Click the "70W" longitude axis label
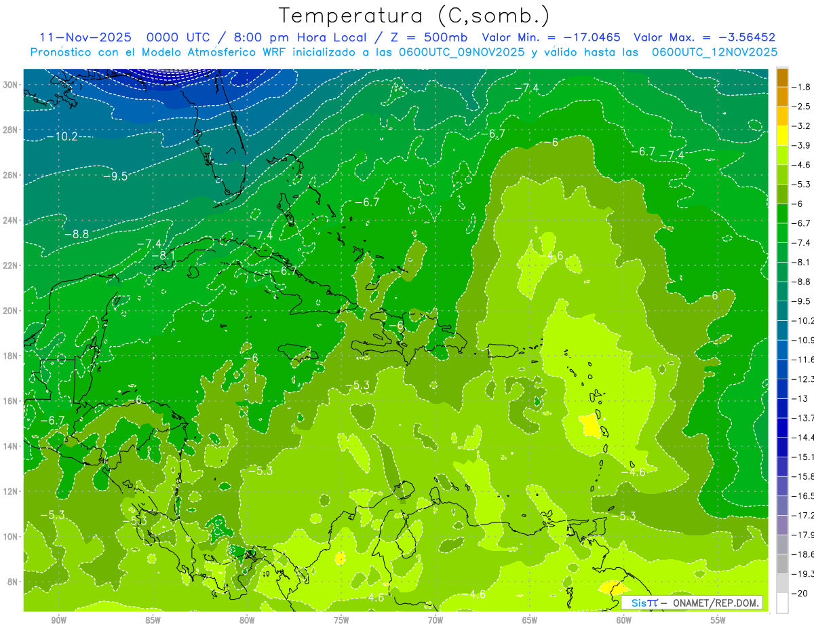Image resolution: width=814 pixels, height=629 pixels. (435, 620)
